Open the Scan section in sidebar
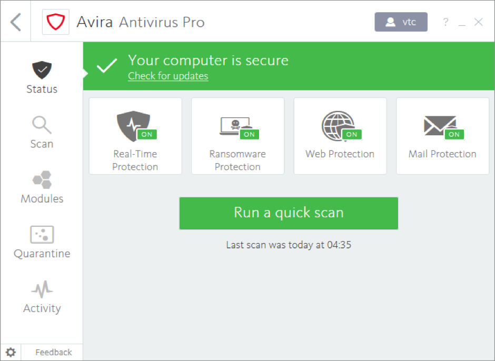495x361 pixels. point(42,133)
